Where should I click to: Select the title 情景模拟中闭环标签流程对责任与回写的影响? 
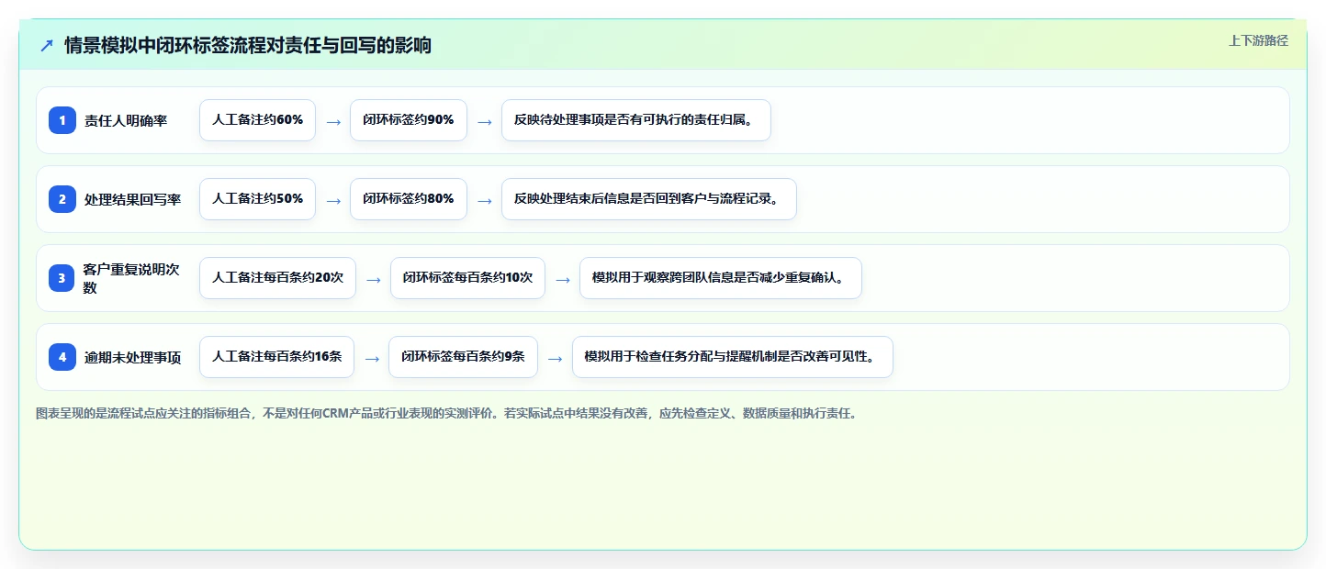click(x=248, y=46)
